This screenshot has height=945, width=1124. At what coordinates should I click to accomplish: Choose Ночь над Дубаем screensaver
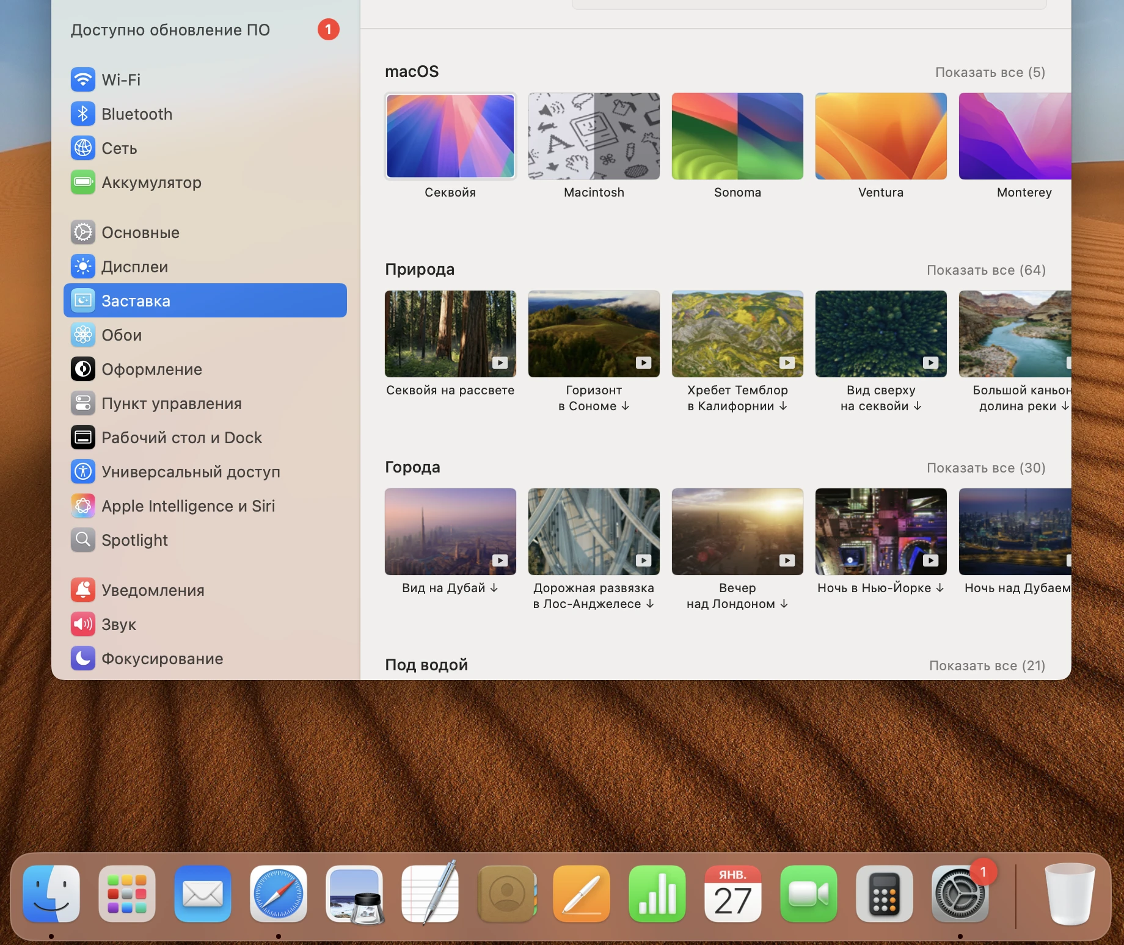(1015, 532)
